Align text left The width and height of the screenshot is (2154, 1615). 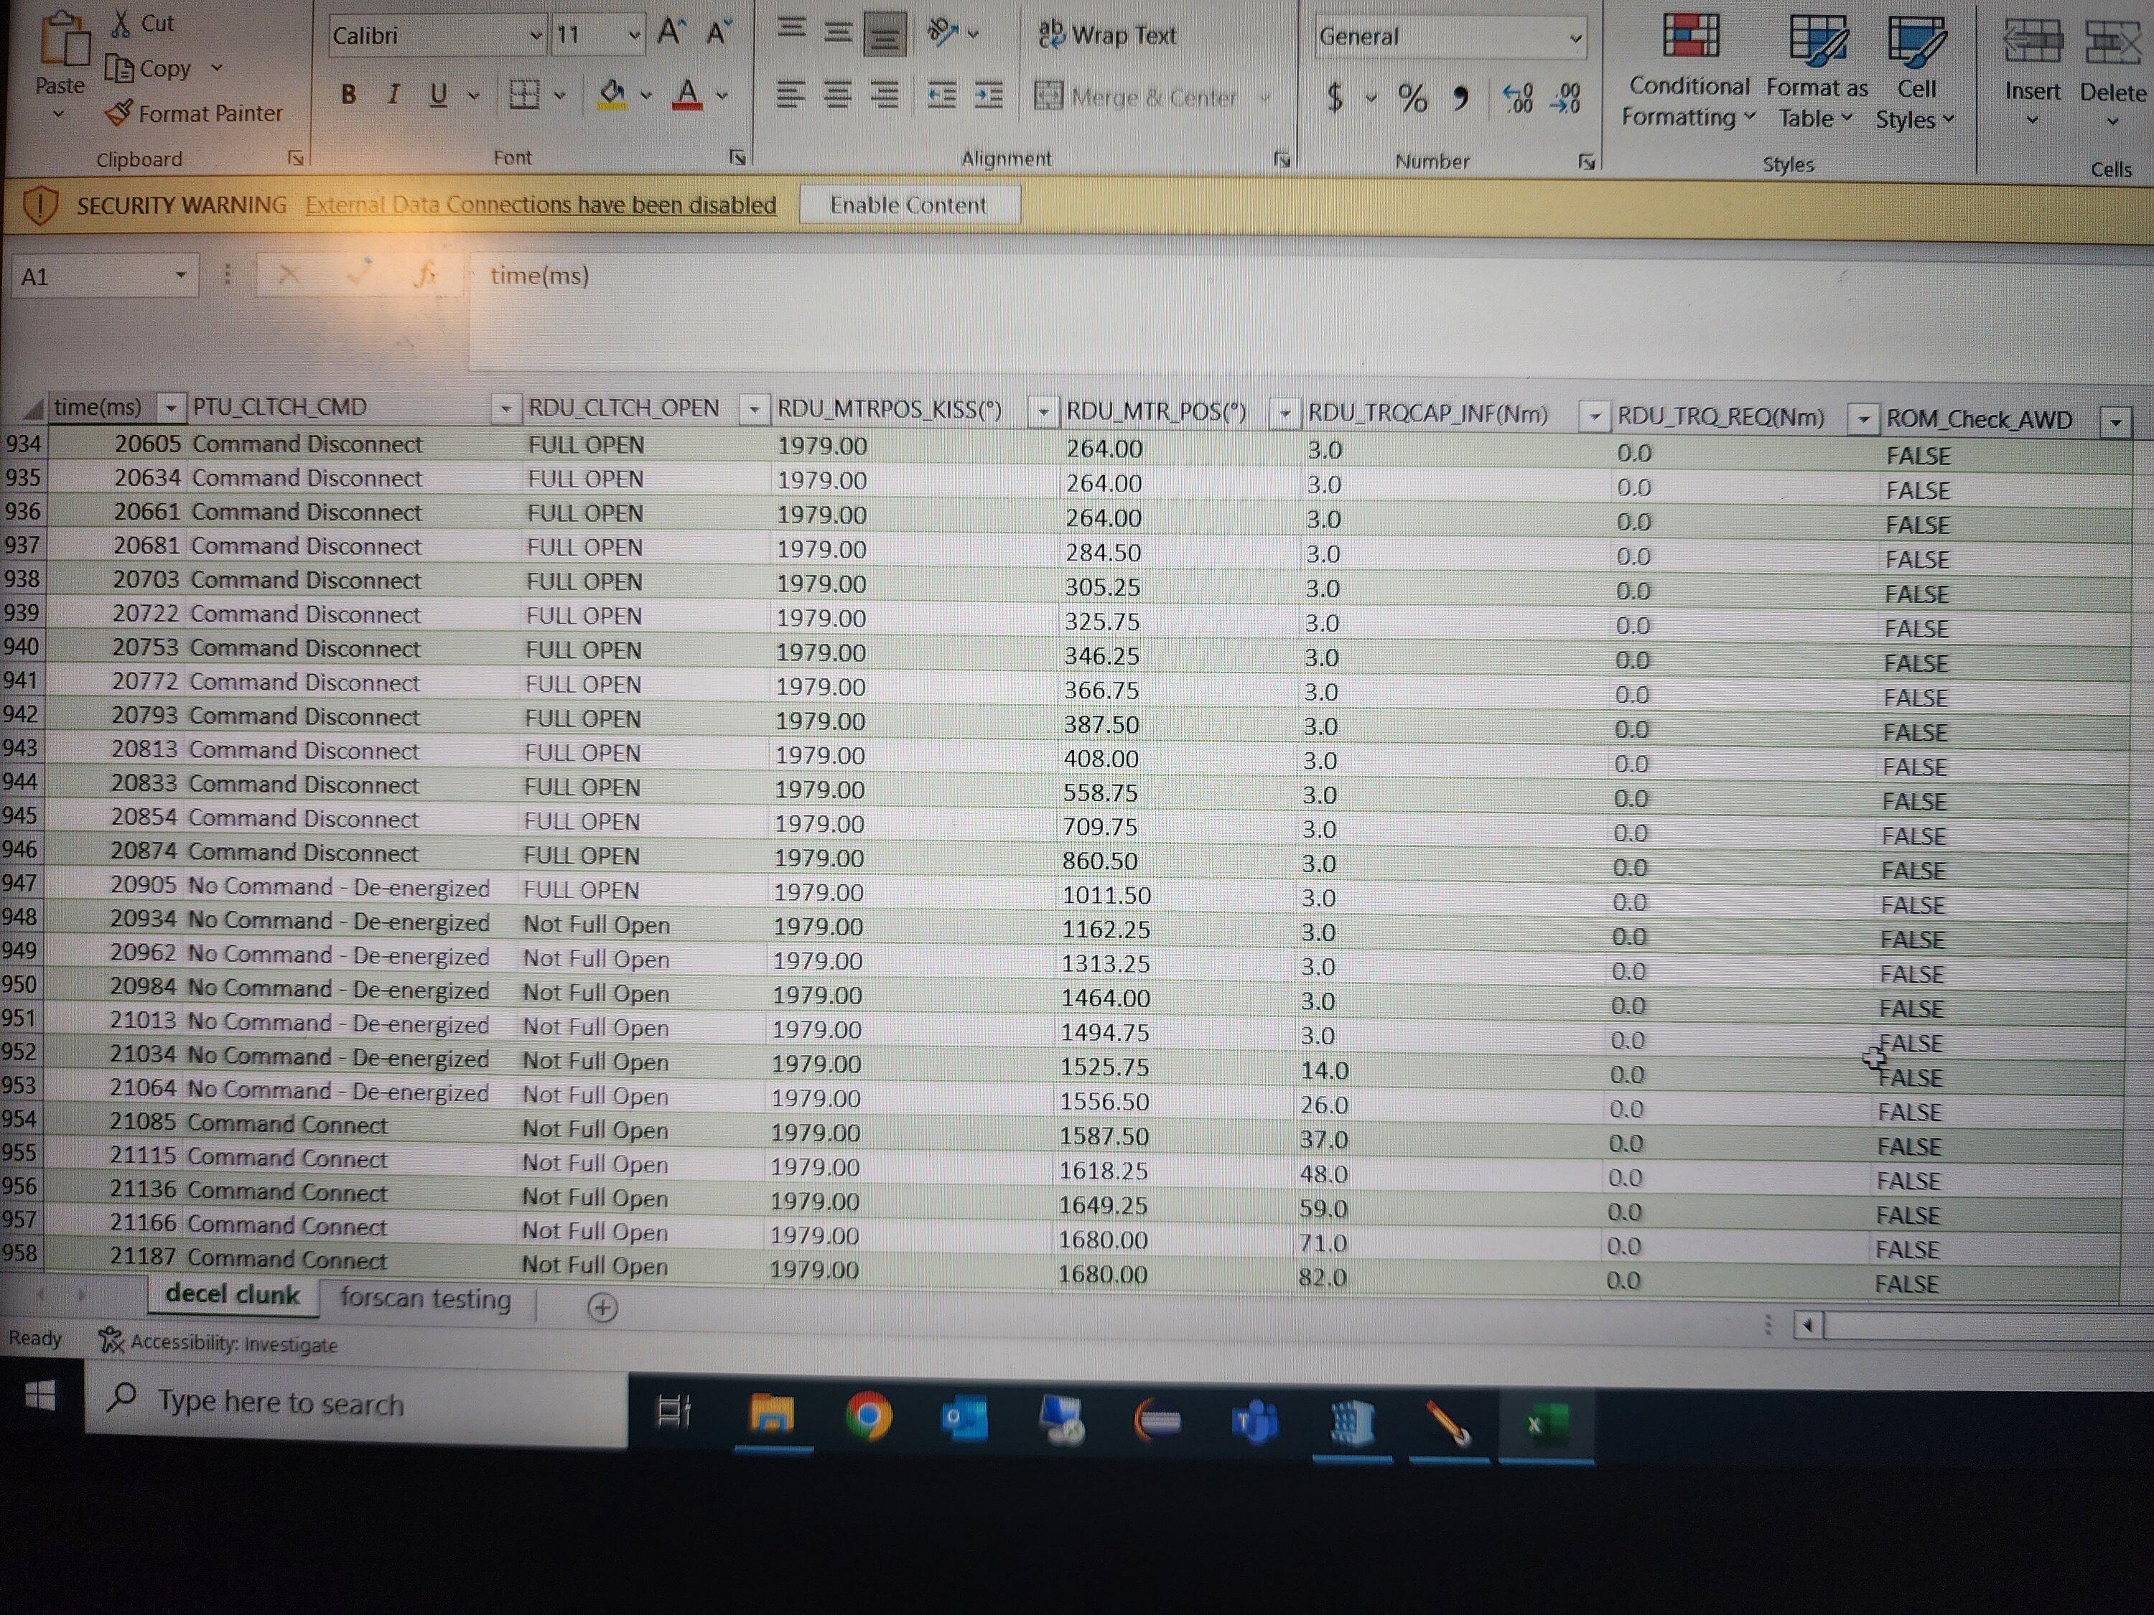791,95
